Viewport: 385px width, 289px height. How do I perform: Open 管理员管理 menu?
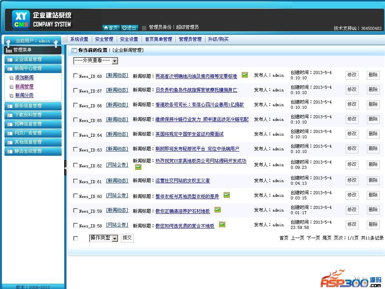pyautogui.click(x=190, y=39)
